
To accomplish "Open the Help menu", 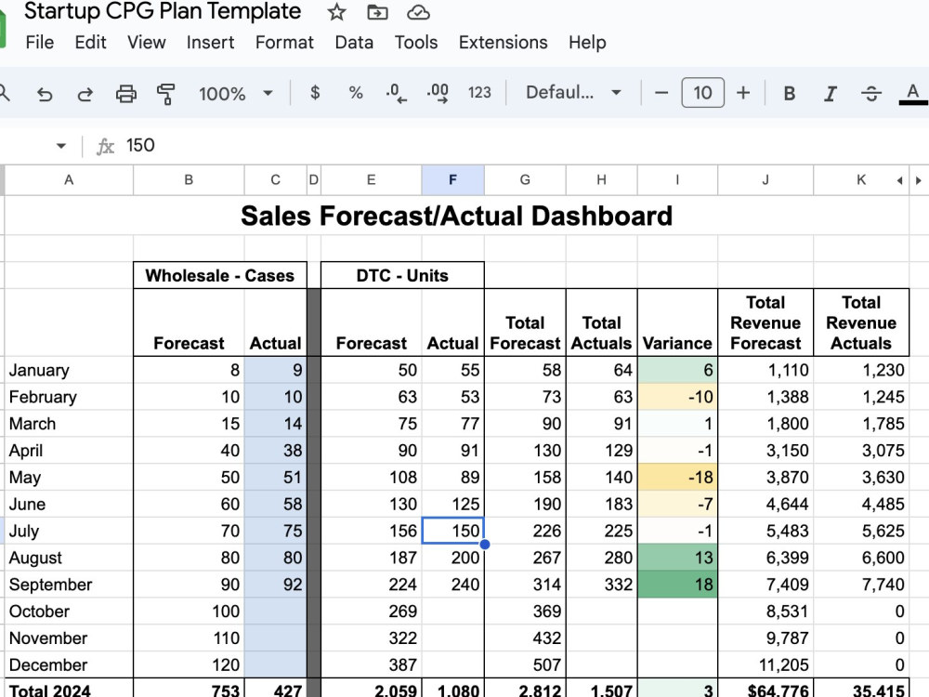I will 587,43.
